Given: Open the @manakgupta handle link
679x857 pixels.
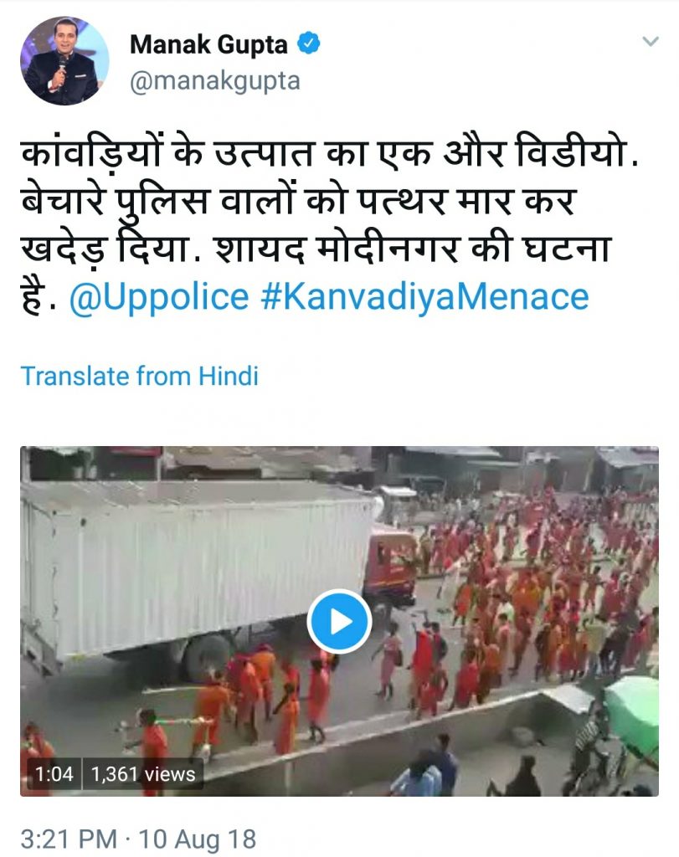Looking at the screenshot, I should pyautogui.click(x=215, y=81).
